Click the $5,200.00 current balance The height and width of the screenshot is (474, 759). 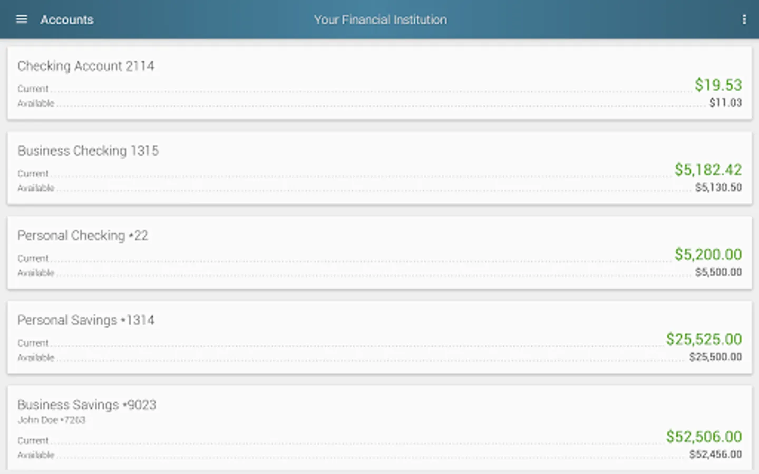pyautogui.click(x=708, y=254)
